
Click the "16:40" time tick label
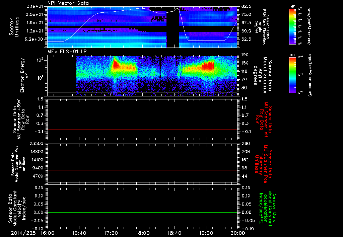(x=79, y=233)
